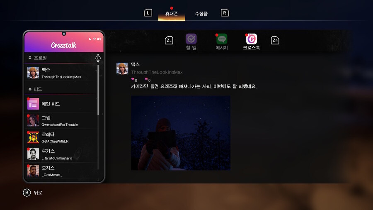Click 모지스's avatar picture
This screenshot has height=210, width=373.
tap(33, 171)
